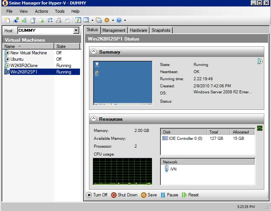Click the export document green arrow icon
The height and width of the screenshot is (211, 271).
click(41, 20)
